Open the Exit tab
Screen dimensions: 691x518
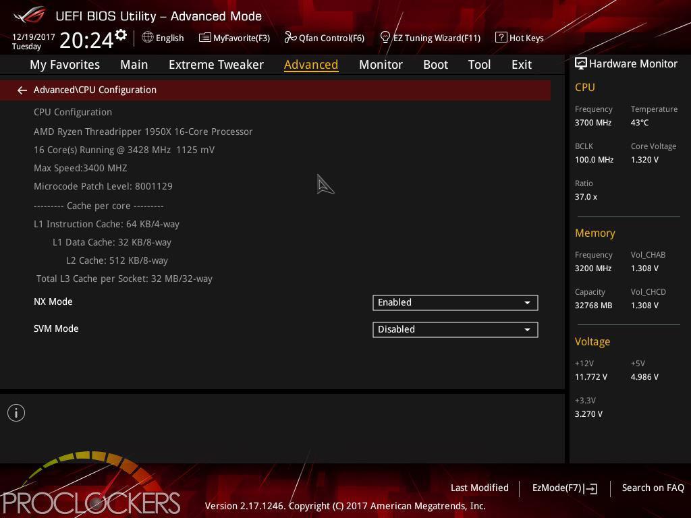click(x=522, y=65)
